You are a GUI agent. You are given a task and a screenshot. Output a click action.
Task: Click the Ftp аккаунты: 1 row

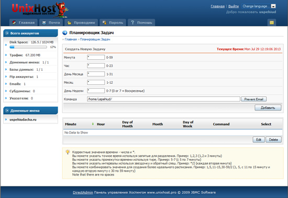click(x=30, y=76)
